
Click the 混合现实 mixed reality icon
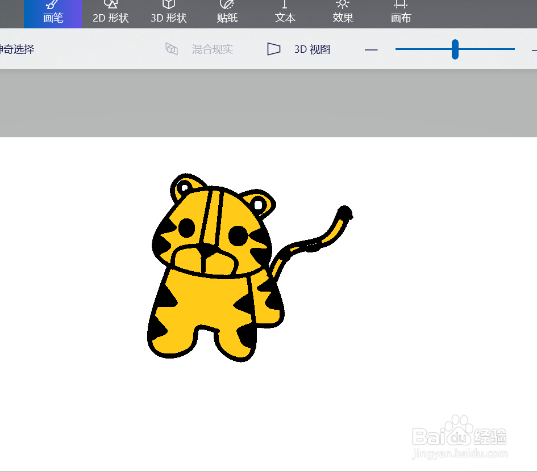click(171, 49)
